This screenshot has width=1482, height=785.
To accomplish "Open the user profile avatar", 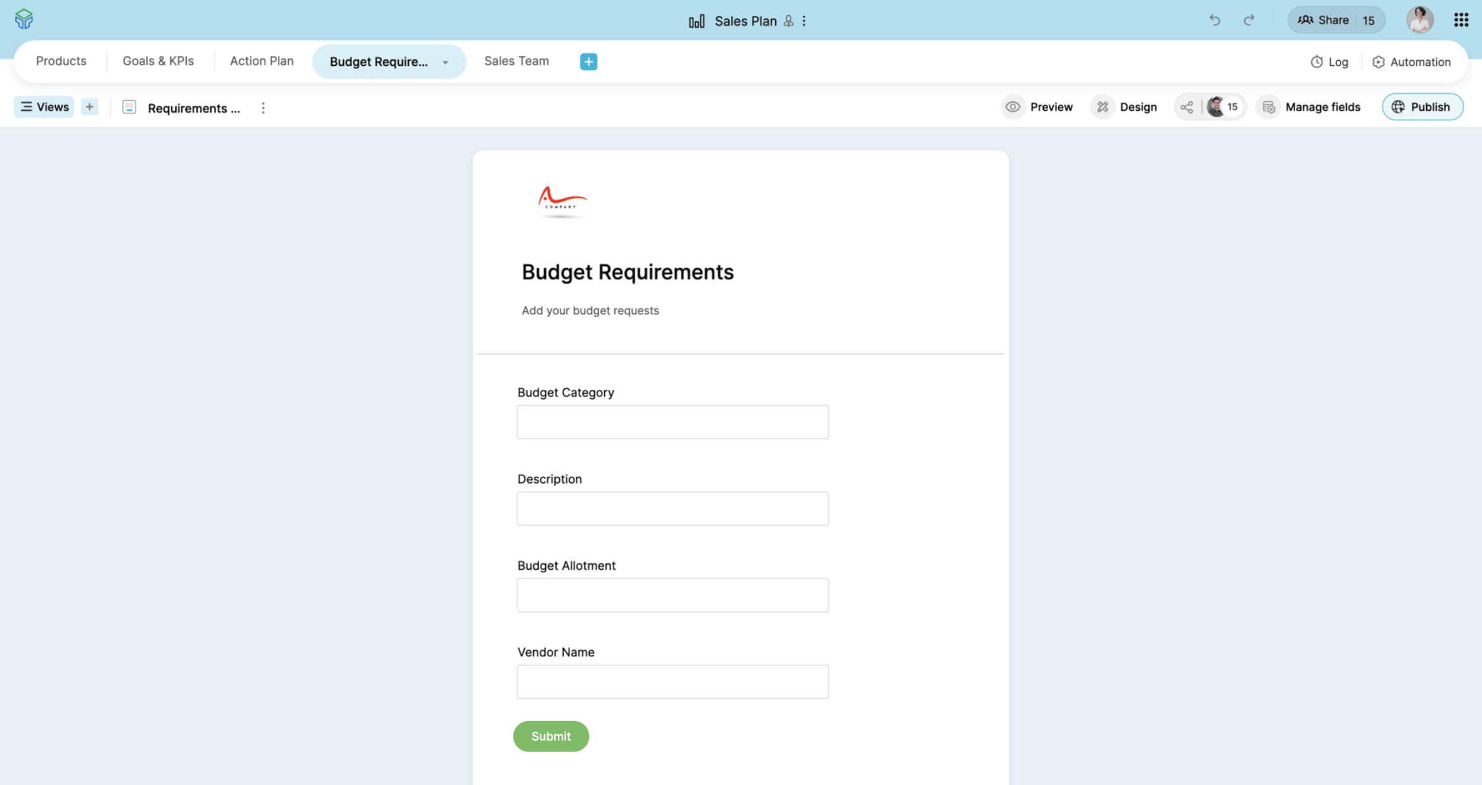I will [x=1419, y=20].
